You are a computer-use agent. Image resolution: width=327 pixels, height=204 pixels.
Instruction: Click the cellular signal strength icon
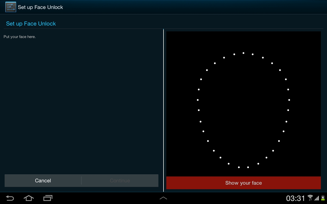point(317,198)
